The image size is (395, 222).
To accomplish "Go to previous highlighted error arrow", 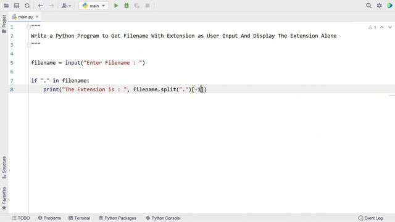I will (382, 27).
